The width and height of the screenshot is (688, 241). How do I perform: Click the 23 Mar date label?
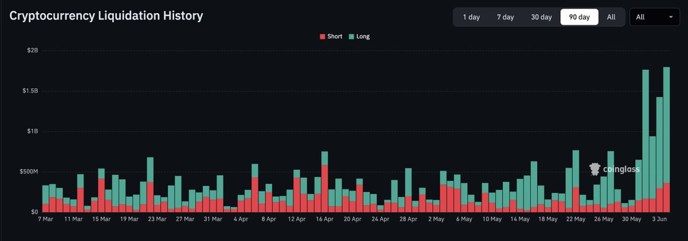(x=158, y=219)
